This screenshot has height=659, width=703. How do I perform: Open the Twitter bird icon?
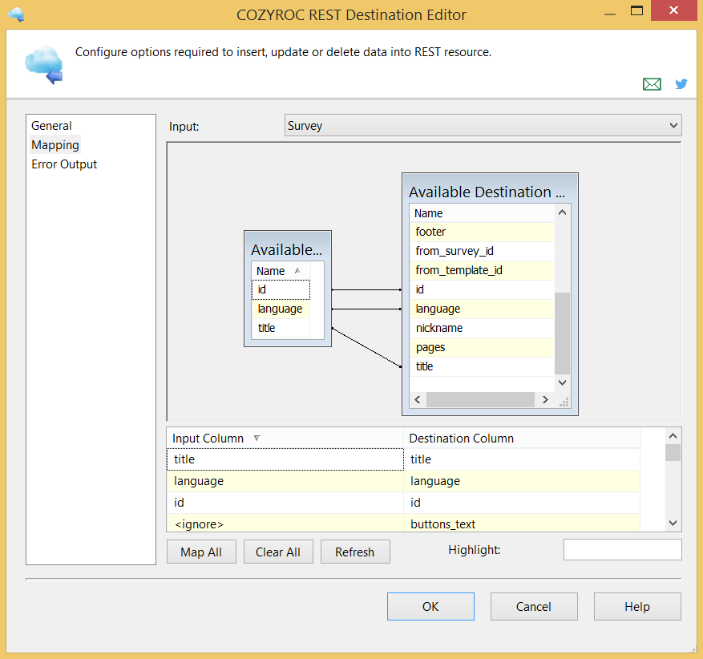tap(681, 84)
